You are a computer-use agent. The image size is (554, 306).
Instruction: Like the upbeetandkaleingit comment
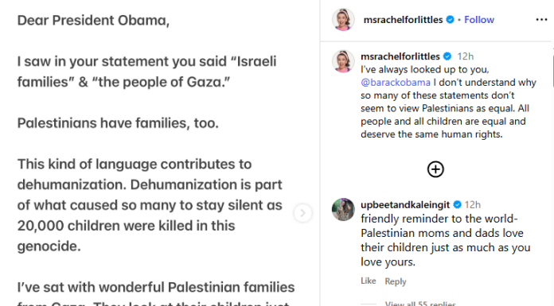point(369,281)
